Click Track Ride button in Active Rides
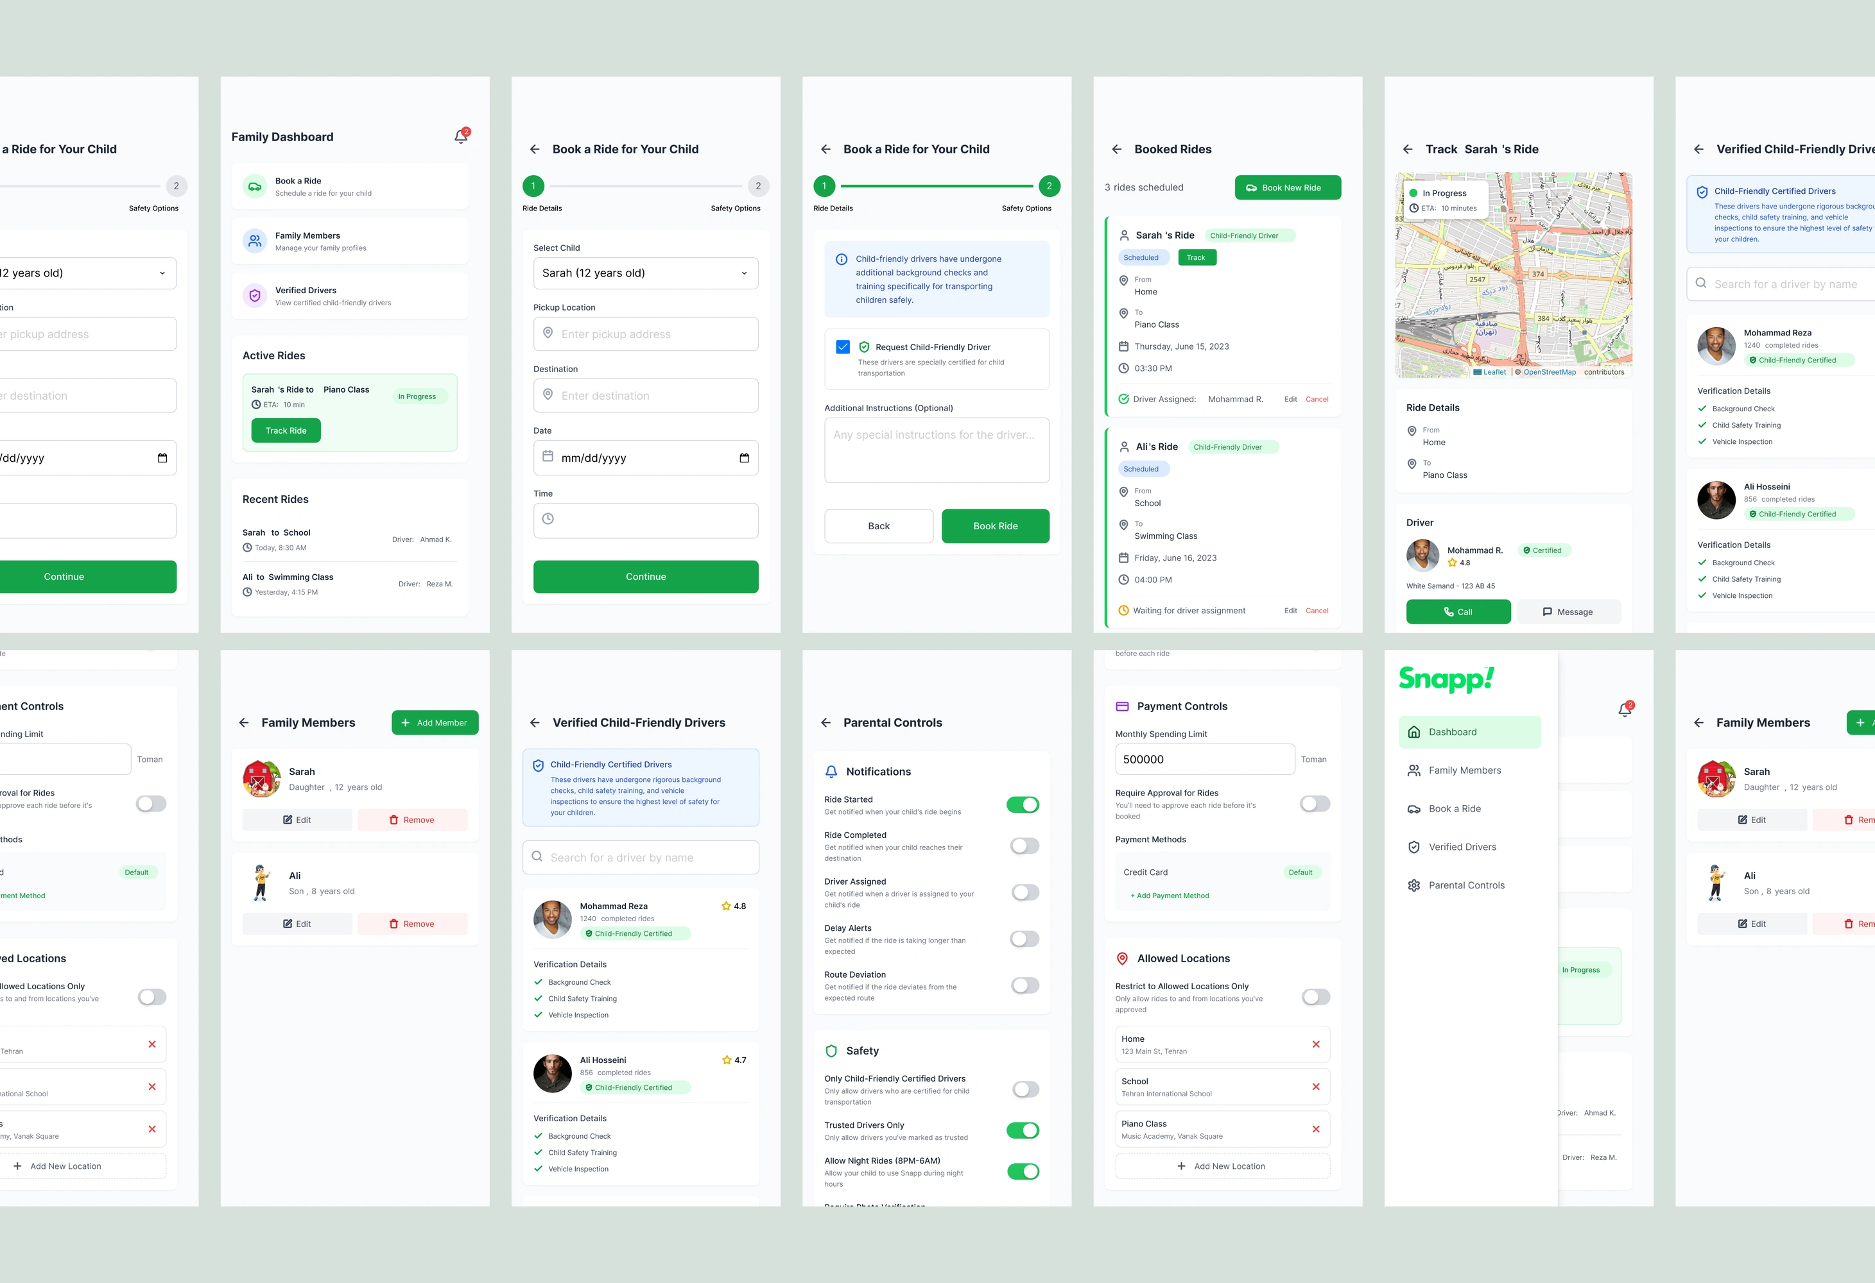 coord(286,430)
